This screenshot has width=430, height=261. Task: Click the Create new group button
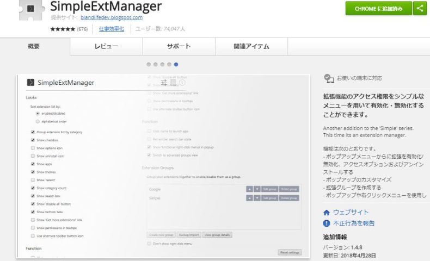[161, 235]
